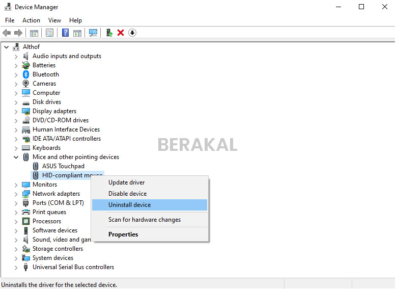Image resolution: width=396 pixels, height=289 pixels.
Task: Click the Show/Hide console tree toolbar icon
Action: pyautogui.click(x=34, y=33)
